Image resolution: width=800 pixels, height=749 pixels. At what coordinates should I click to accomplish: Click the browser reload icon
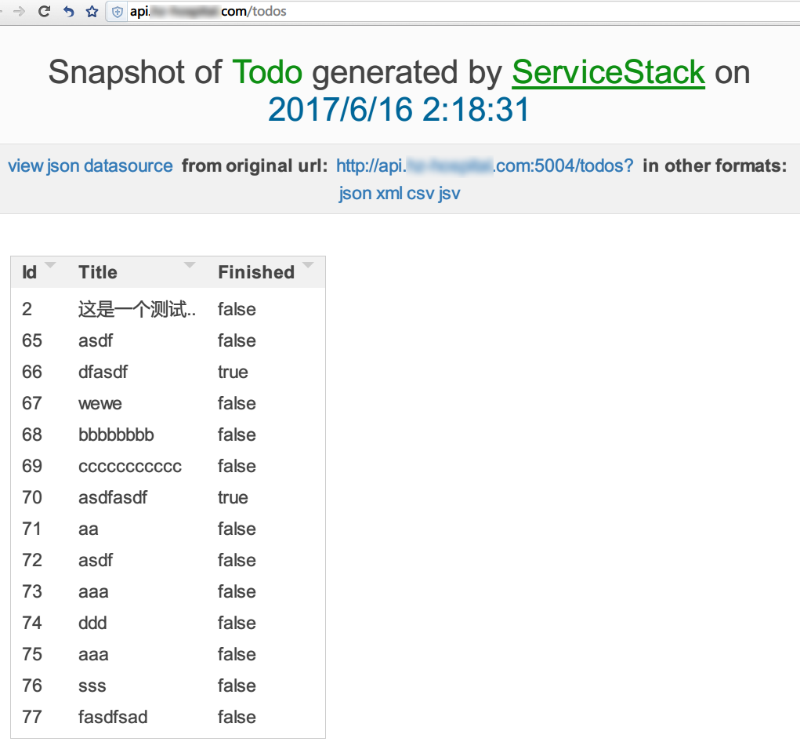(x=45, y=11)
